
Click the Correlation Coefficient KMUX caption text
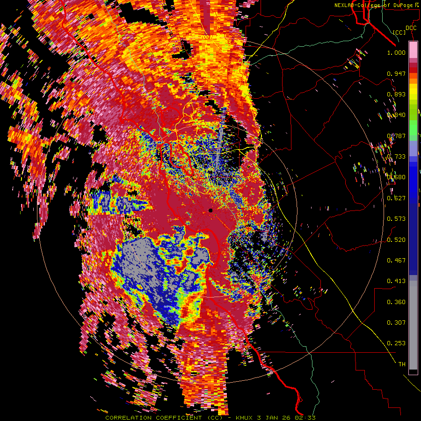[210, 418]
